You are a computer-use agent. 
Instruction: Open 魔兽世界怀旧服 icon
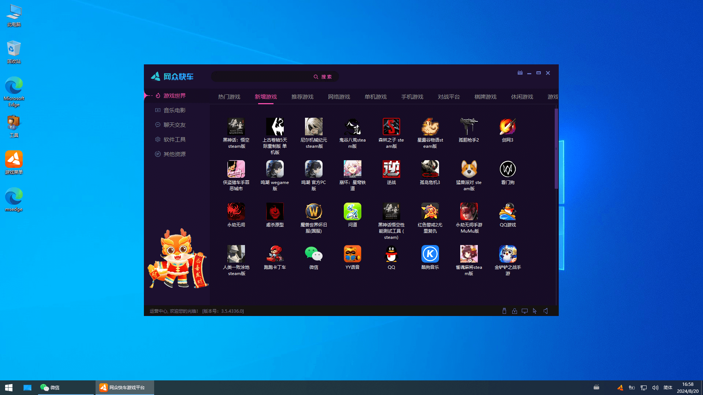[x=314, y=211]
